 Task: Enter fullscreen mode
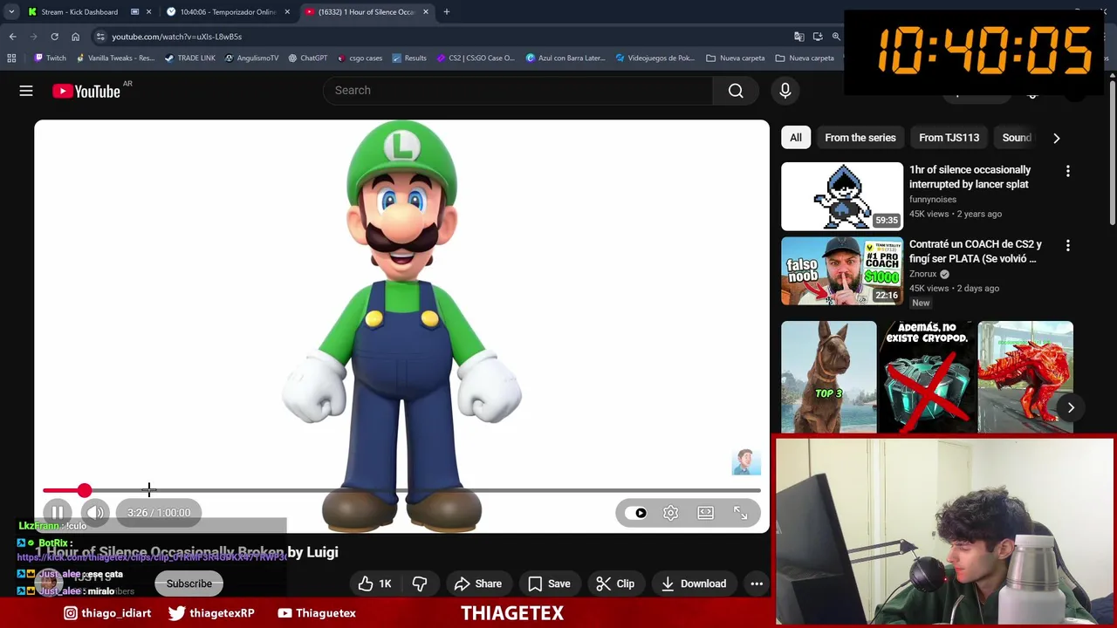point(740,513)
